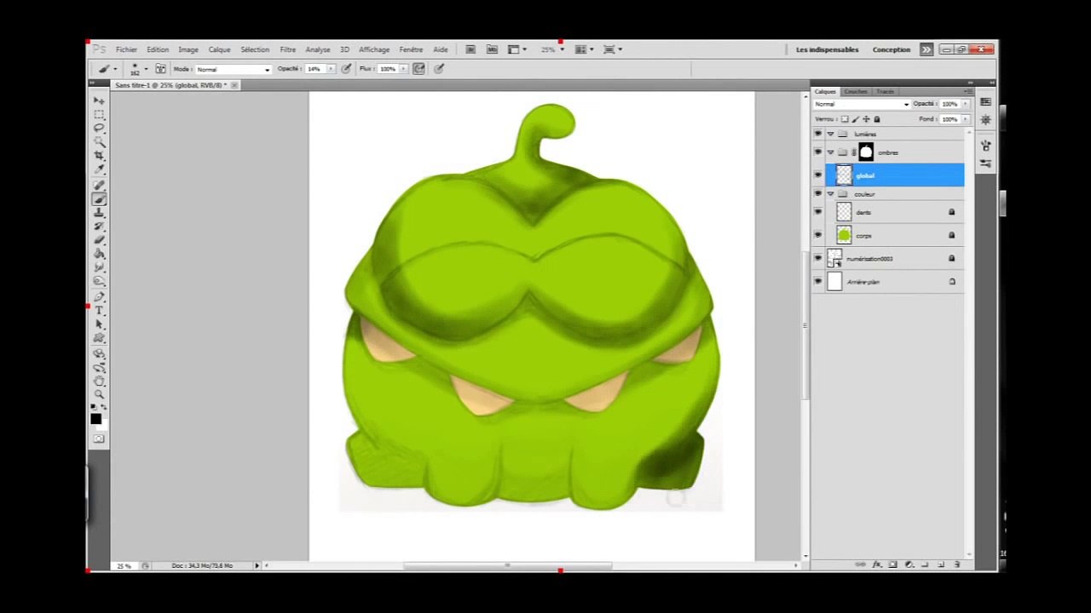Open the Filtre menu
The height and width of the screenshot is (613, 1091).
[x=288, y=49]
